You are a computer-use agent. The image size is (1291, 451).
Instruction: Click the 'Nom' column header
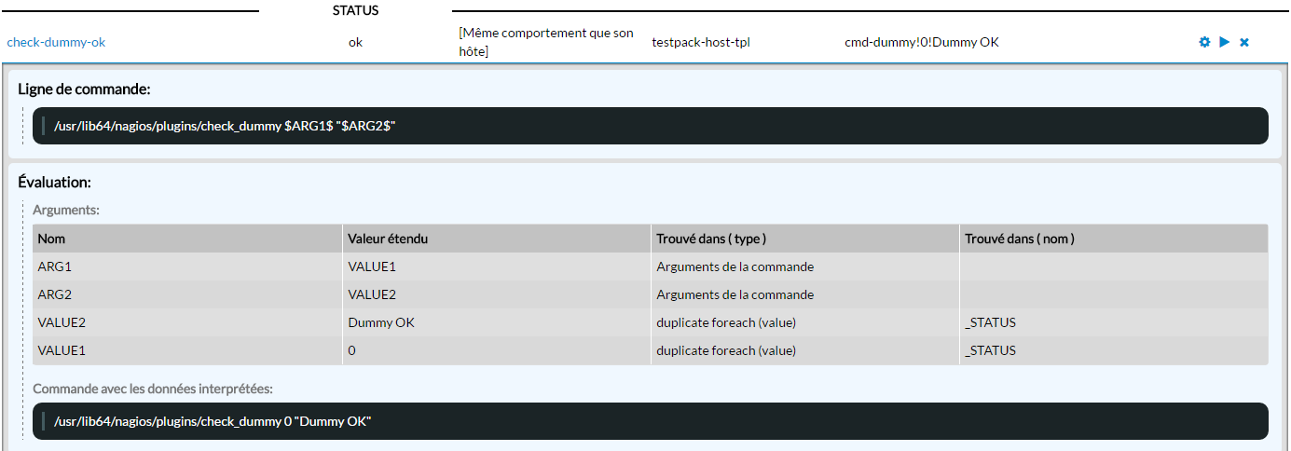pyautogui.click(x=51, y=239)
